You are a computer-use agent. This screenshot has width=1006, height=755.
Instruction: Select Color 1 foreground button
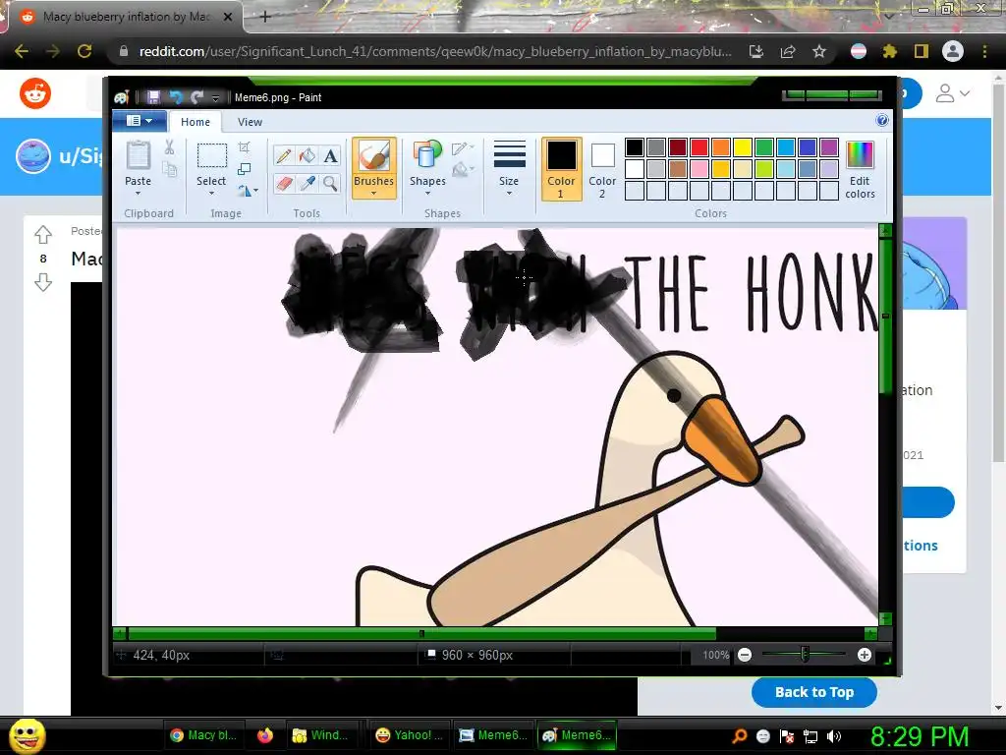pos(561,169)
